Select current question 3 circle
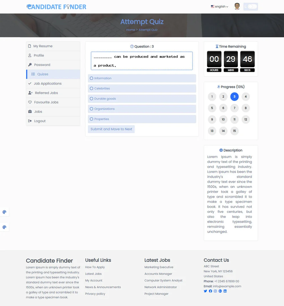 tap(234, 97)
